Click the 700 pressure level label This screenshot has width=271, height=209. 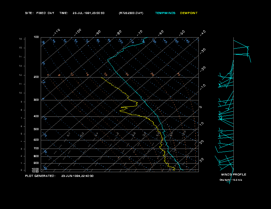click(36, 148)
